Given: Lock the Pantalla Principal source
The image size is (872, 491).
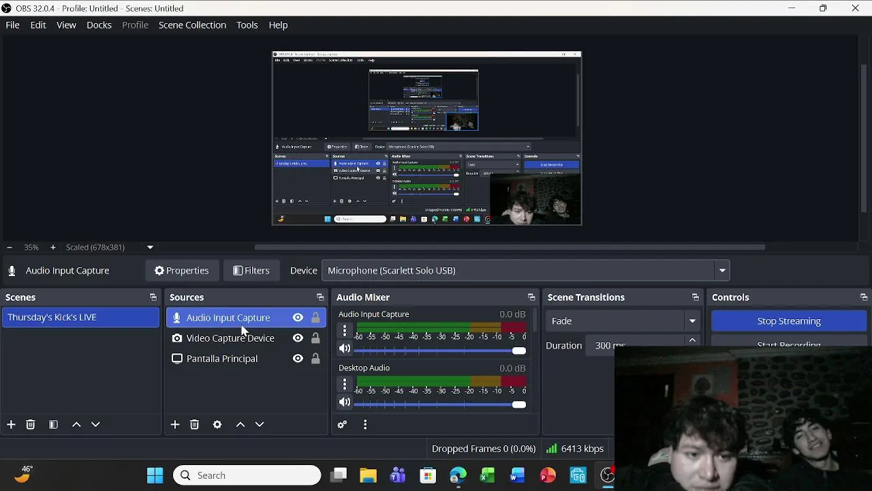Looking at the screenshot, I should 315,359.
